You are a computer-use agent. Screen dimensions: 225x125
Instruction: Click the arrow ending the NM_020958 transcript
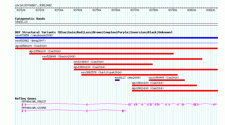coord(125,111)
